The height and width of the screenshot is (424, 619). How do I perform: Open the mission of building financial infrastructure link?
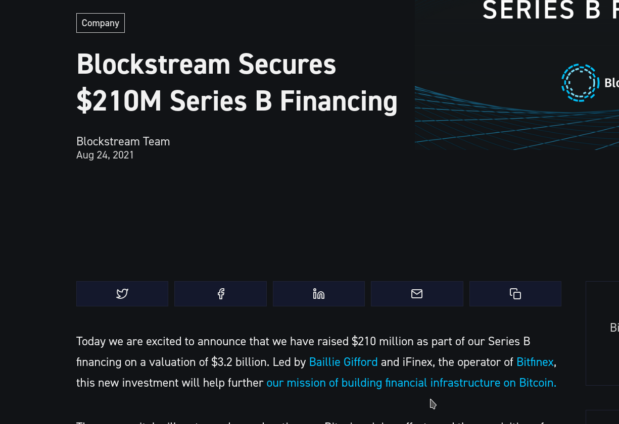pyautogui.click(x=411, y=383)
